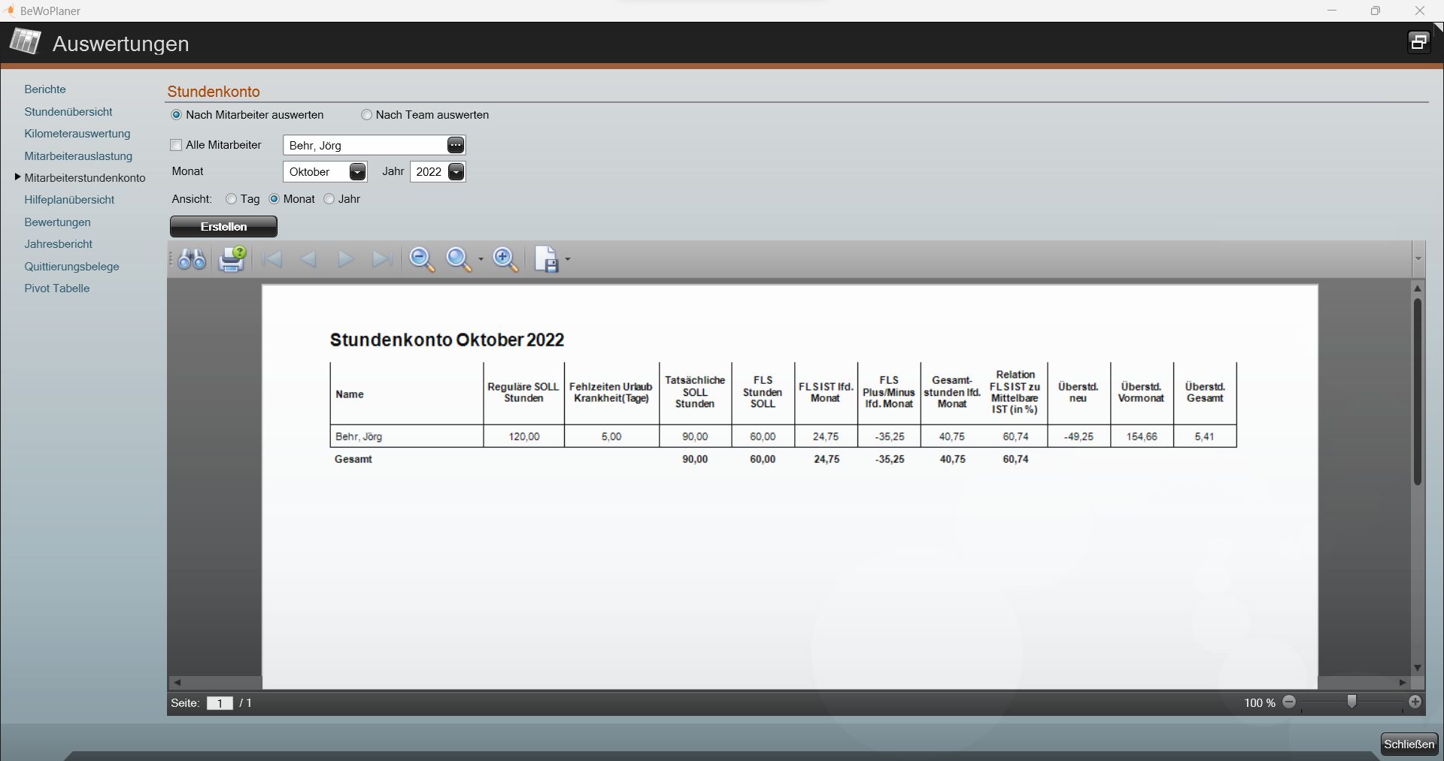Click the export document icon
This screenshot has width=1444, height=761.
547,260
